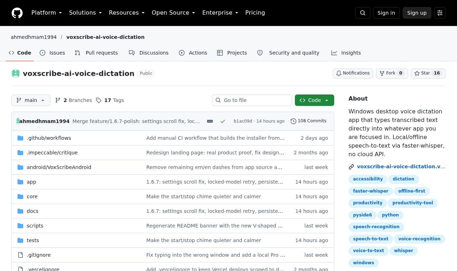Open the 108 Commits history link

308,121
